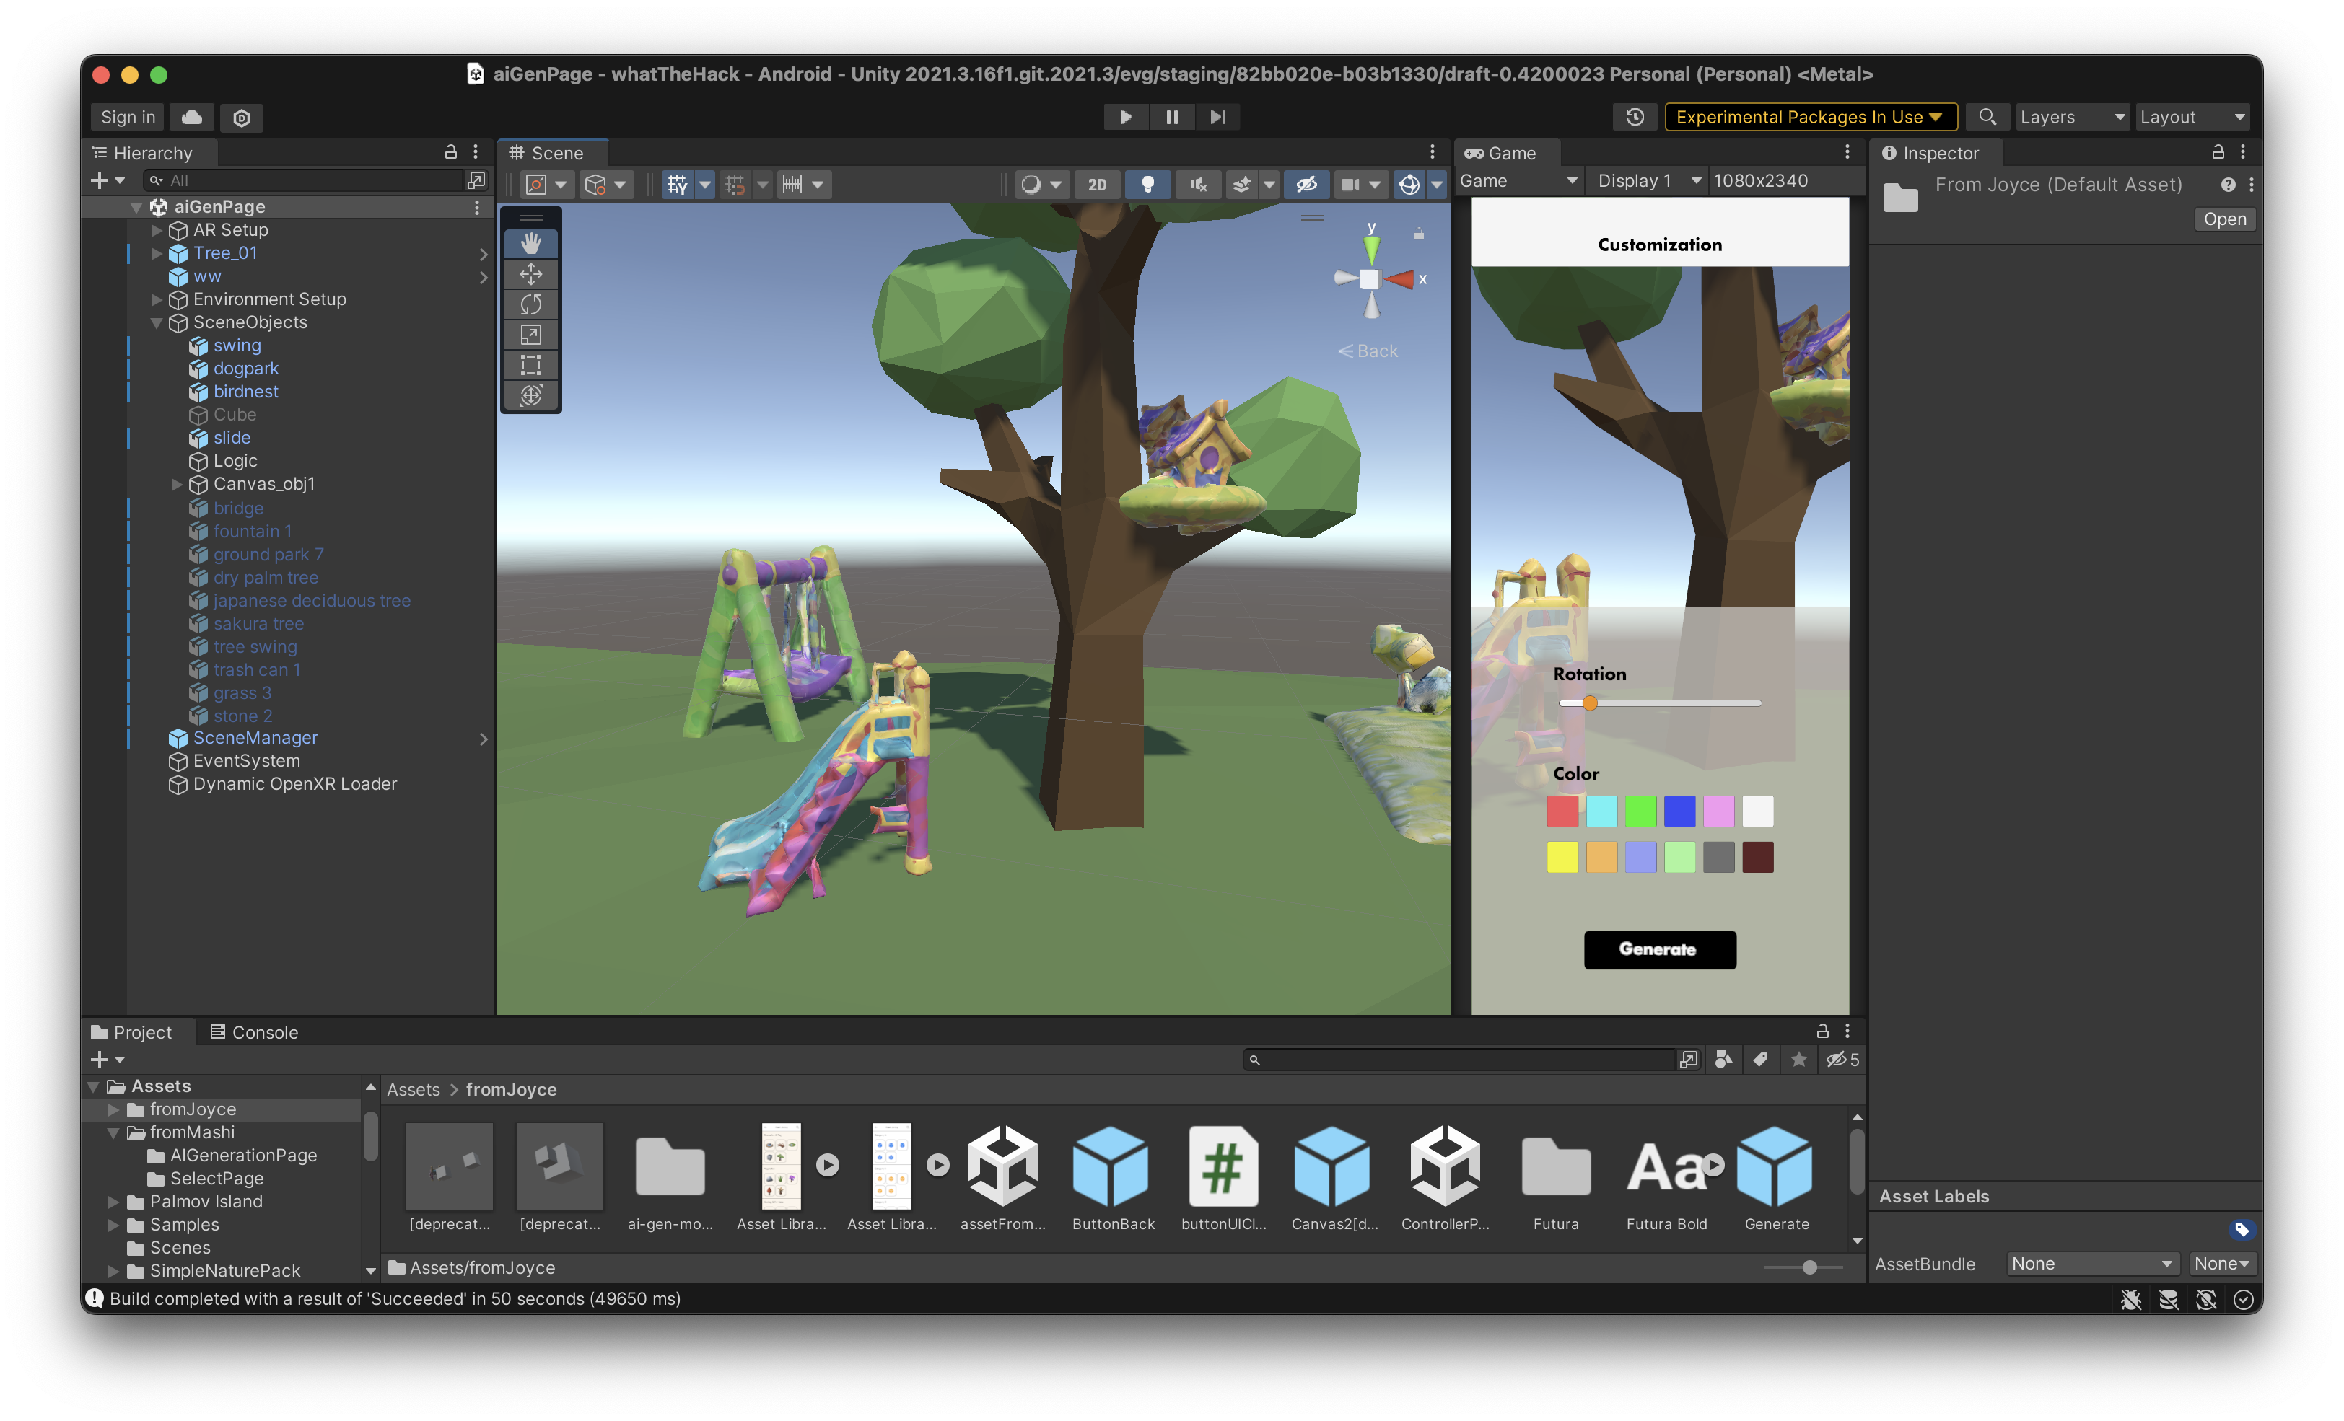Click the Step frame button
The height and width of the screenshot is (1421, 2344).
(1217, 117)
